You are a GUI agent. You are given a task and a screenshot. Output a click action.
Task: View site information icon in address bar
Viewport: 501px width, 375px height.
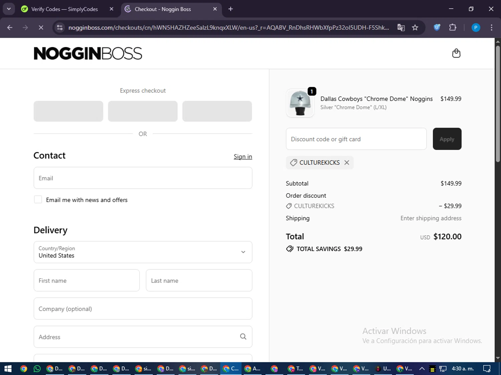click(x=60, y=28)
